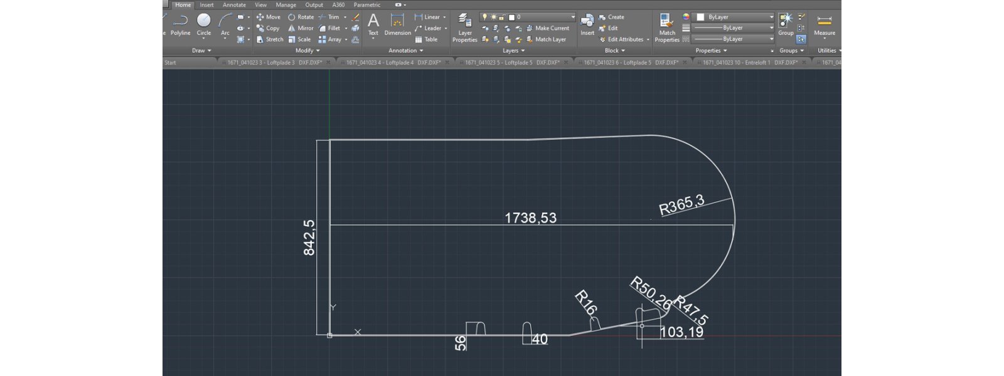Viewport: 1004px width, 376px height.
Task: Switch to the Annotate ribbon tab
Action: click(x=234, y=5)
